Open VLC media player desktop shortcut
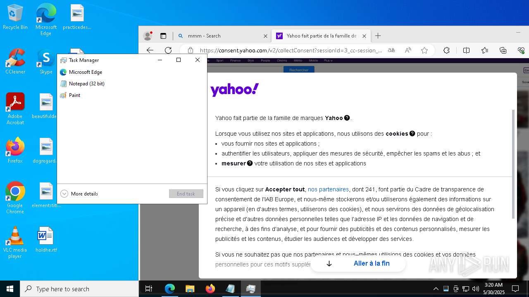Viewport: 529px width, 297px height. point(15,242)
